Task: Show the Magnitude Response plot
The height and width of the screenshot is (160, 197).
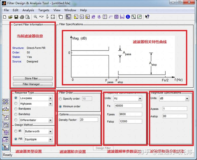Action: tap(76, 17)
